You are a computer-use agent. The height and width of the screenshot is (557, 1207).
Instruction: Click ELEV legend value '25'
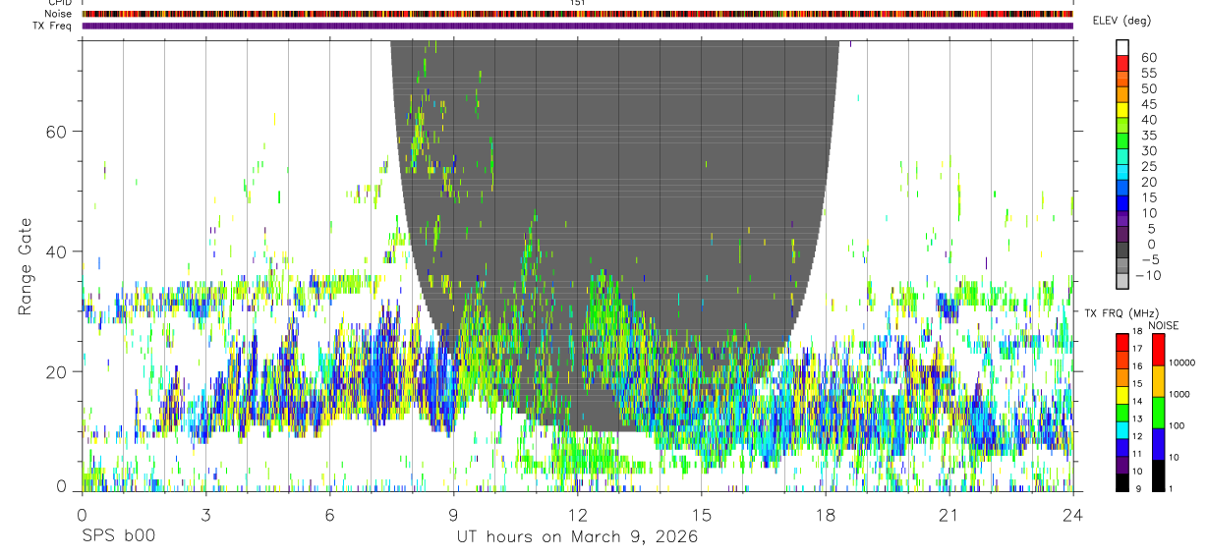click(x=1148, y=167)
